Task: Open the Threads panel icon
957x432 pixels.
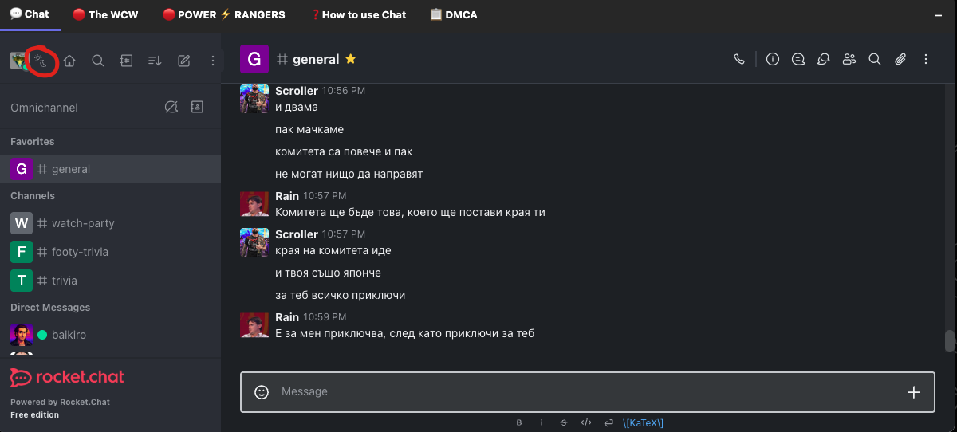Action: 797,59
